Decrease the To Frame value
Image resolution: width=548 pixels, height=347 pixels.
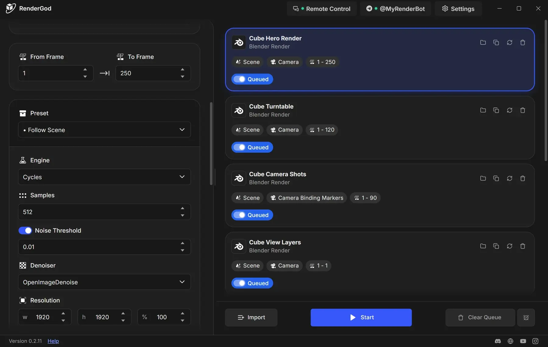(182, 77)
